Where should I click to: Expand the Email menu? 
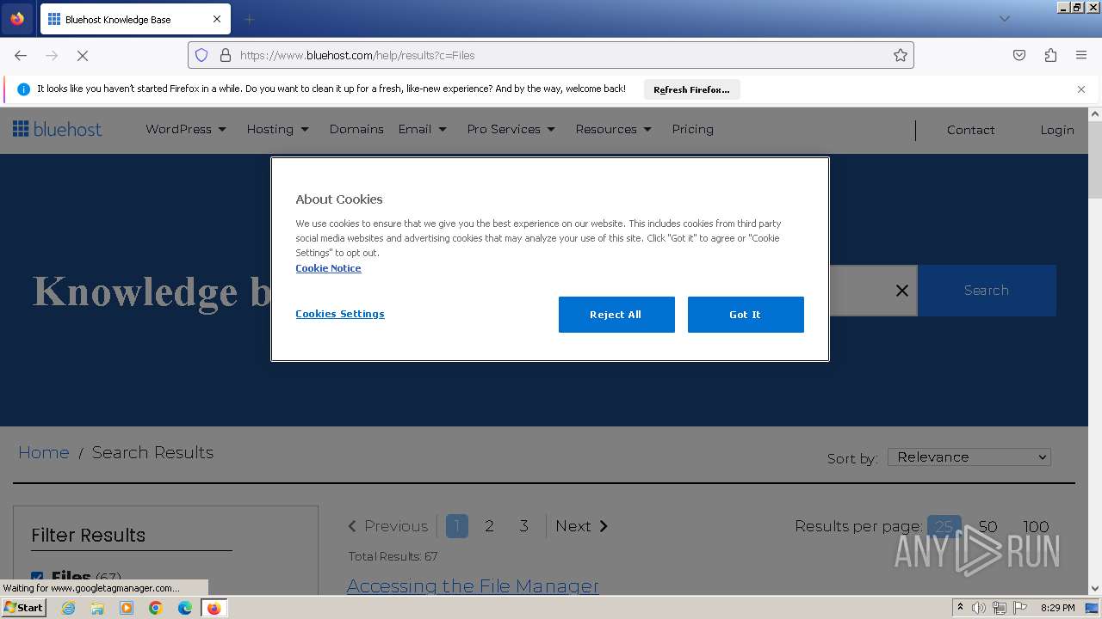(x=422, y=129)
